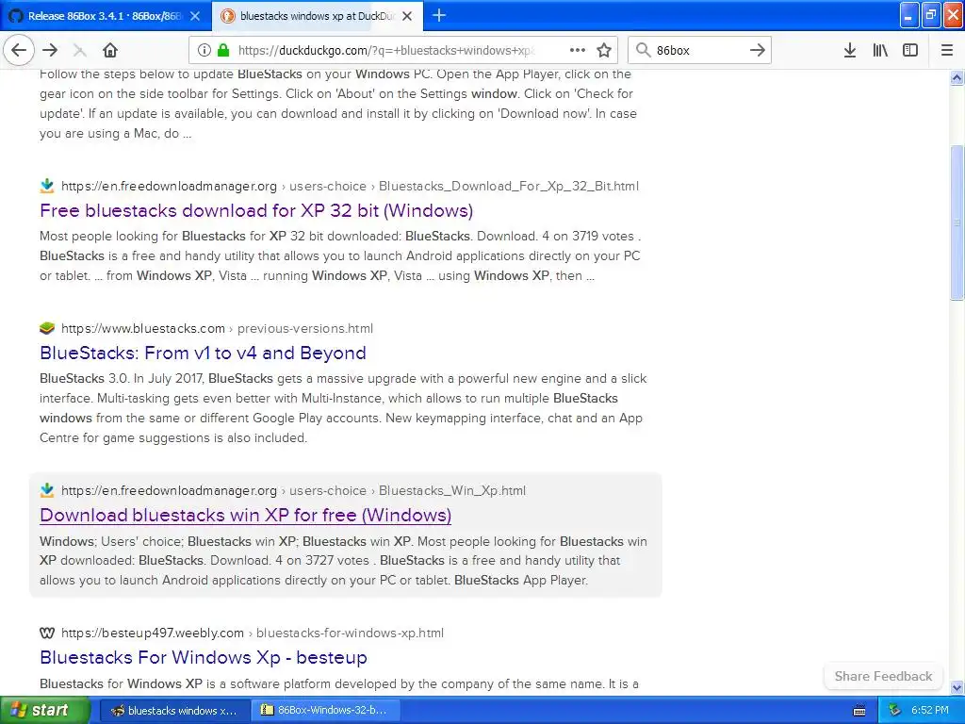
Task: Select the bluestacks windows xp DuckDuckGo tab
Action: click(317, 16)
